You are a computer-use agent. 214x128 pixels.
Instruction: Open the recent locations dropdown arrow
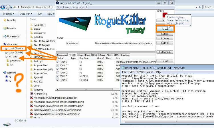point(12,7)
